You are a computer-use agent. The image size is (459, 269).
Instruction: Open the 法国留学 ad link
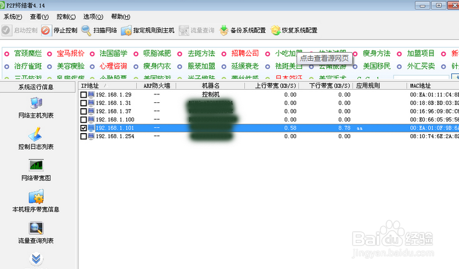pyautogui.click(x=113, y=53)
